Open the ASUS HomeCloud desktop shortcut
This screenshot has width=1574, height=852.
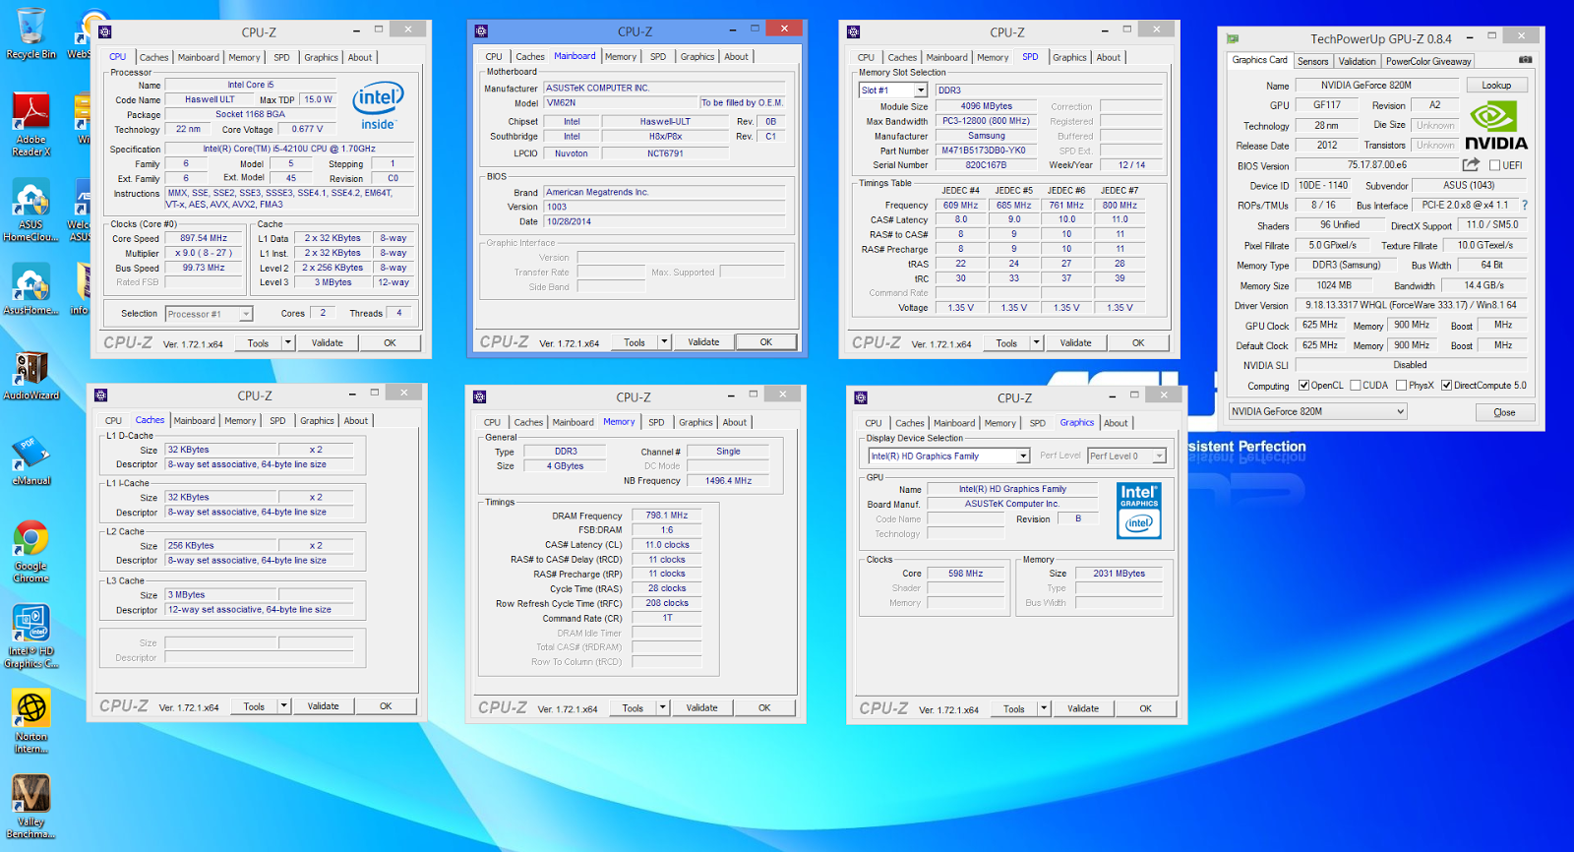tap(30, 210)
